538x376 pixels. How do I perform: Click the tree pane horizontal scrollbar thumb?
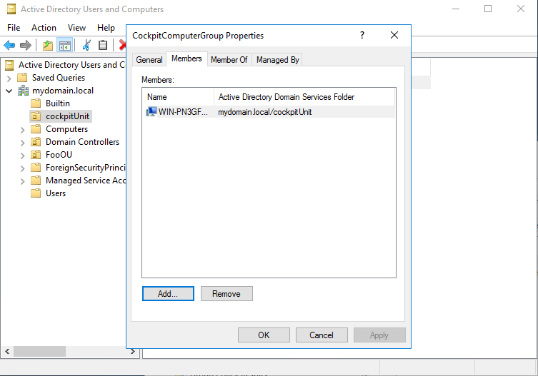[x=39, y=351]
